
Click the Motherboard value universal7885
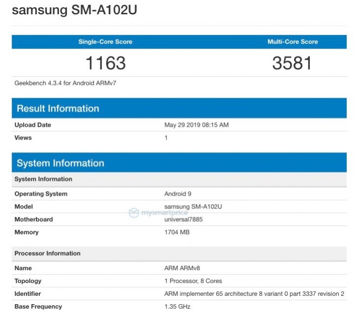[183, 219]
